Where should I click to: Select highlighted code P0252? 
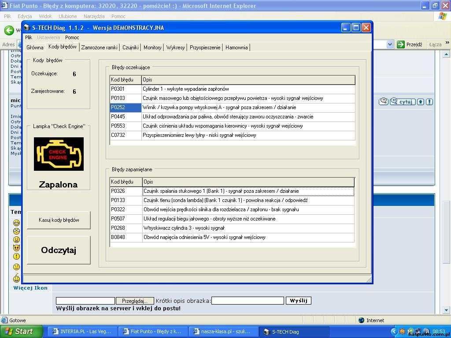click(x=126, y=107)
